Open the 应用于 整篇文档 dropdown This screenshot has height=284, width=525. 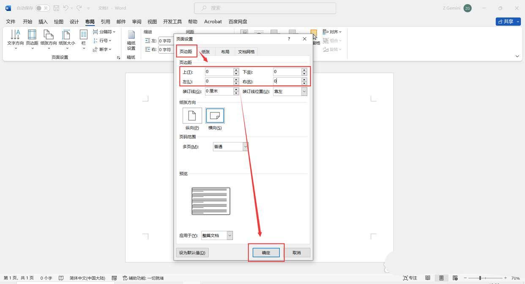tap(229, 235)
